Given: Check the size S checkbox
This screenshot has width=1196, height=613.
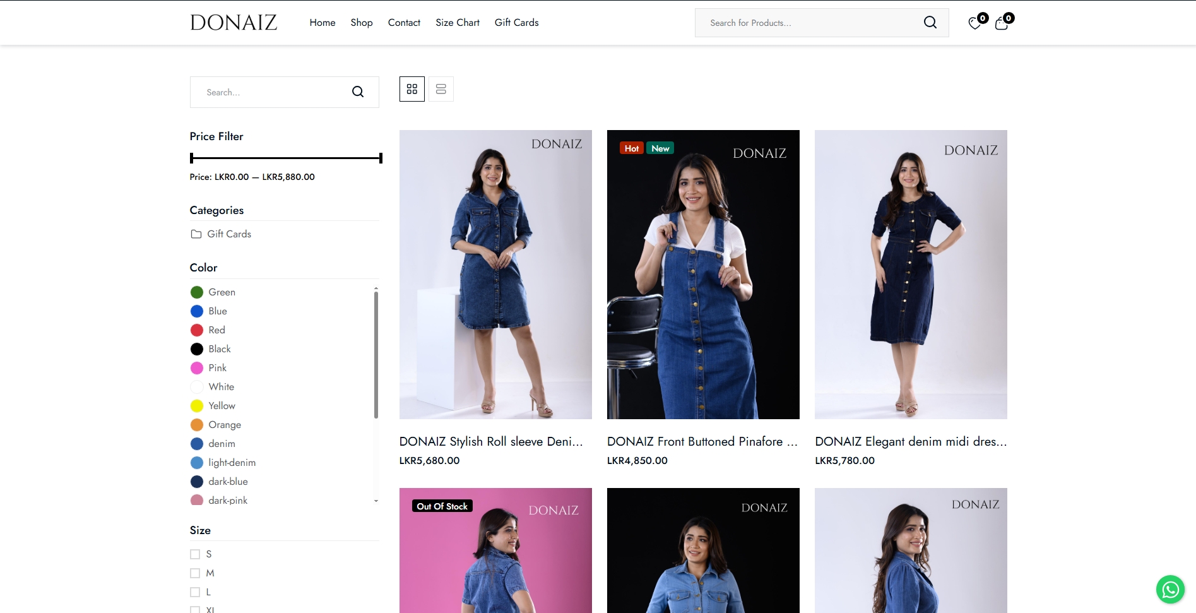Looking at the screenshot, I should pyautogui.click(x=195, y=554).
